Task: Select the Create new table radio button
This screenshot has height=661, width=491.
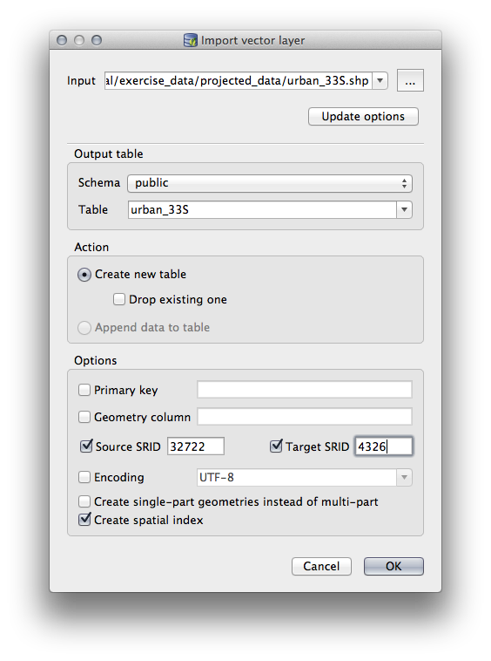Action: (x=84, y=275)
